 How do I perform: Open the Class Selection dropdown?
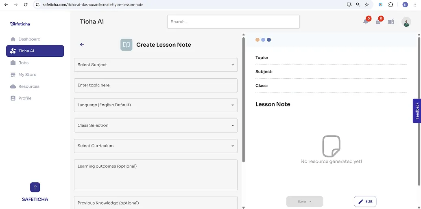coord(156,125)
